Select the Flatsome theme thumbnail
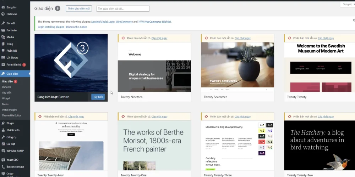355x177 pixels. click(71, 63)
